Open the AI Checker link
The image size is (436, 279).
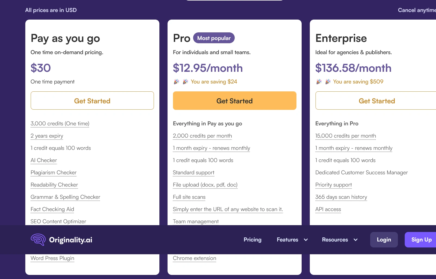coord(44,160)
